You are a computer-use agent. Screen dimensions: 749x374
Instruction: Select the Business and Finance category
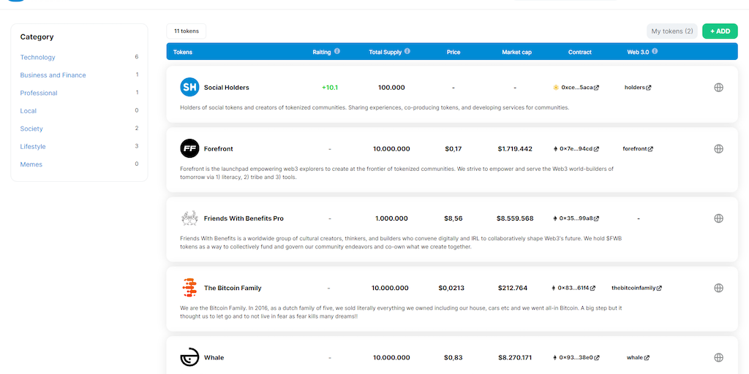[x=53, y=75]
